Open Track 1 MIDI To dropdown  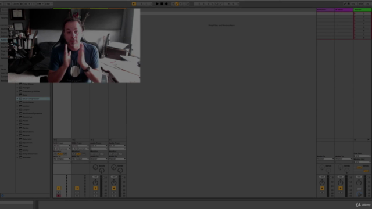click(62, 159)
